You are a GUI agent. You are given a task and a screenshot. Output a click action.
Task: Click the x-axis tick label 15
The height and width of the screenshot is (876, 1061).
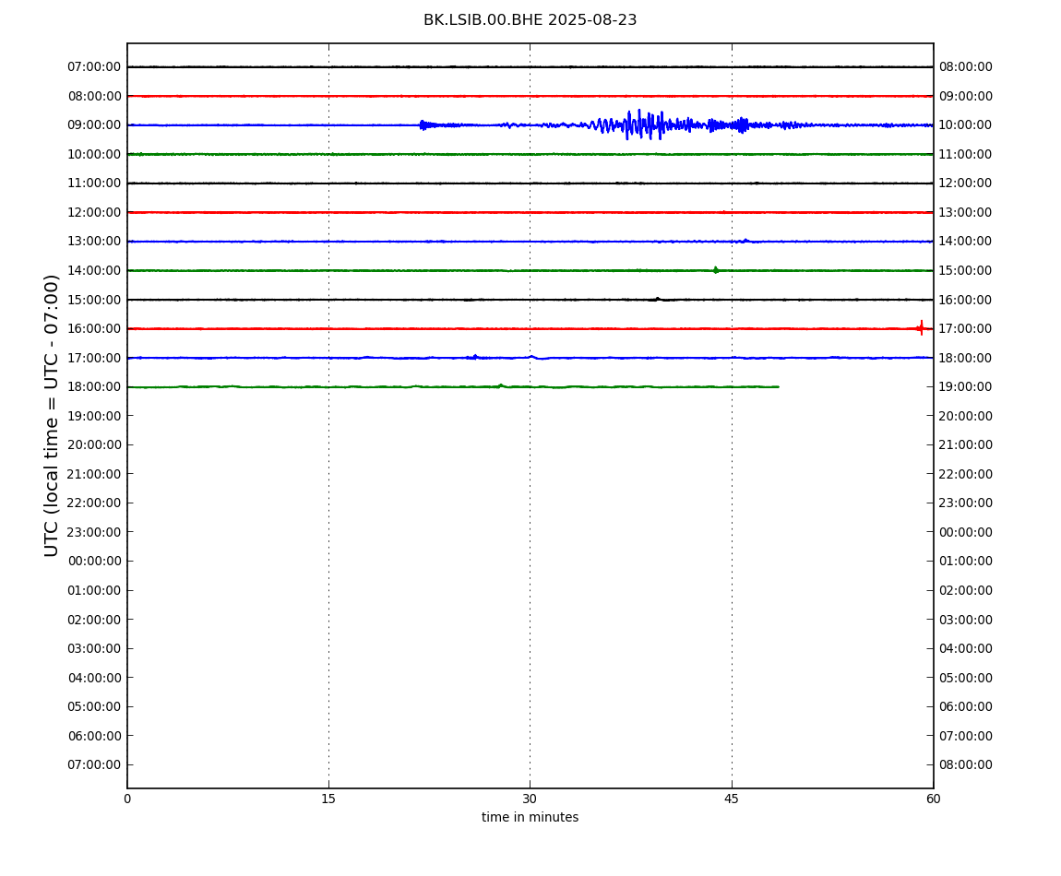[328, 799]
